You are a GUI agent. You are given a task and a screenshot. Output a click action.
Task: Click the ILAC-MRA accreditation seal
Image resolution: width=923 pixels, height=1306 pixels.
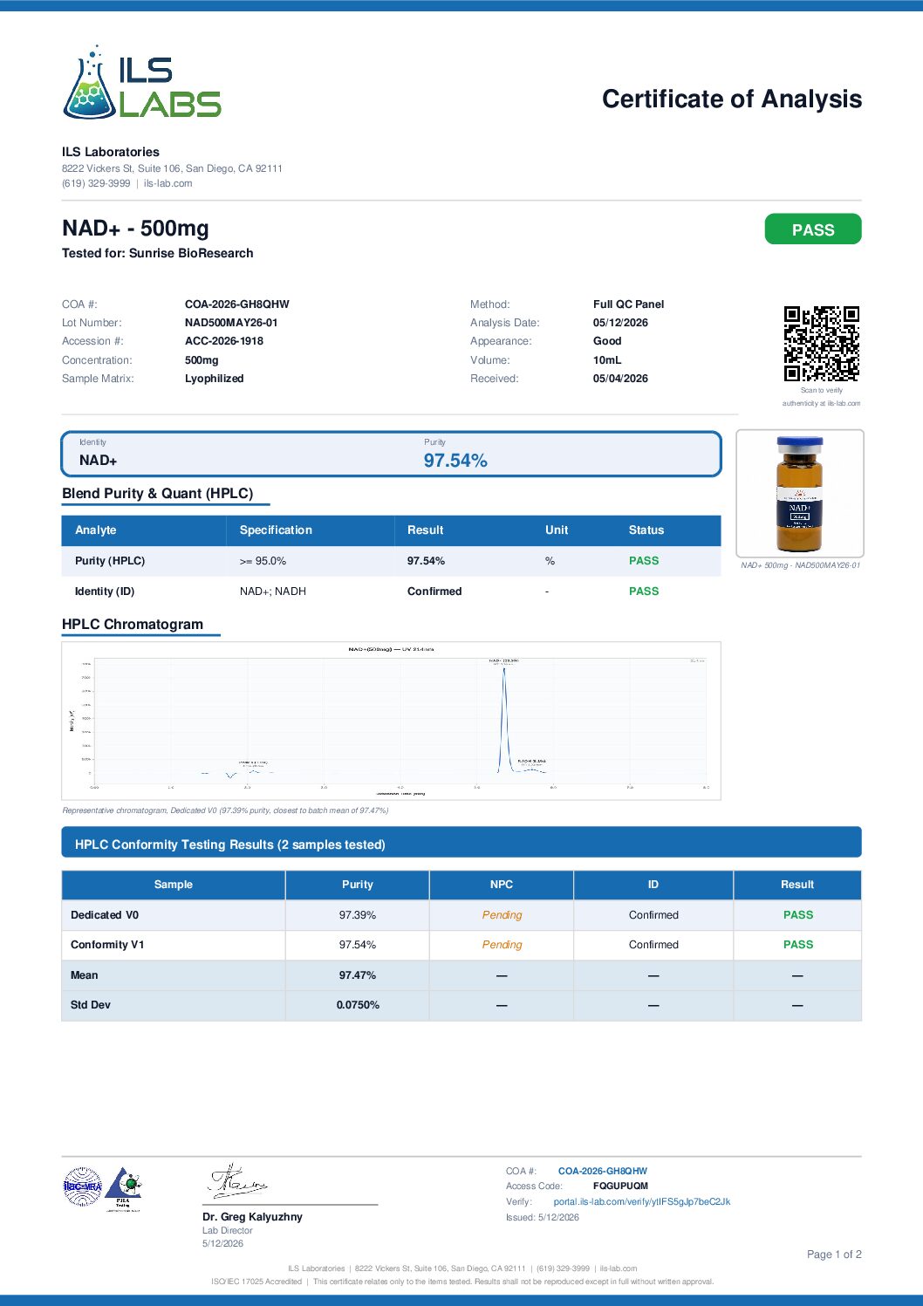tap(83, 1186)
